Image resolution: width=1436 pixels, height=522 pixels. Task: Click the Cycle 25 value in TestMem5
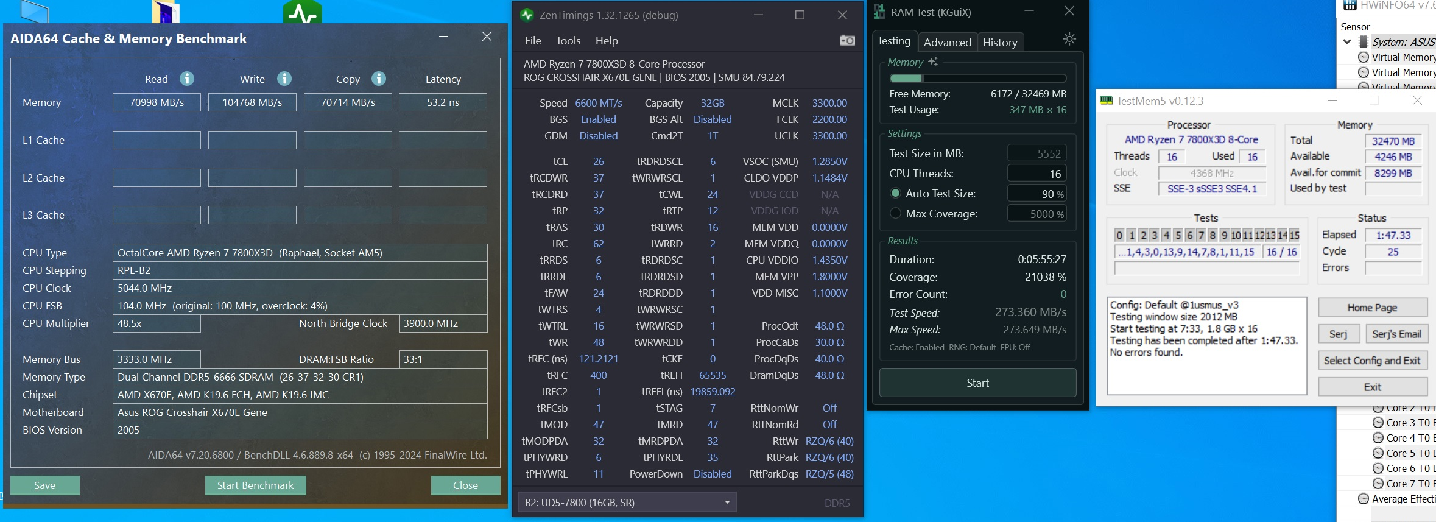[1393, 252]
